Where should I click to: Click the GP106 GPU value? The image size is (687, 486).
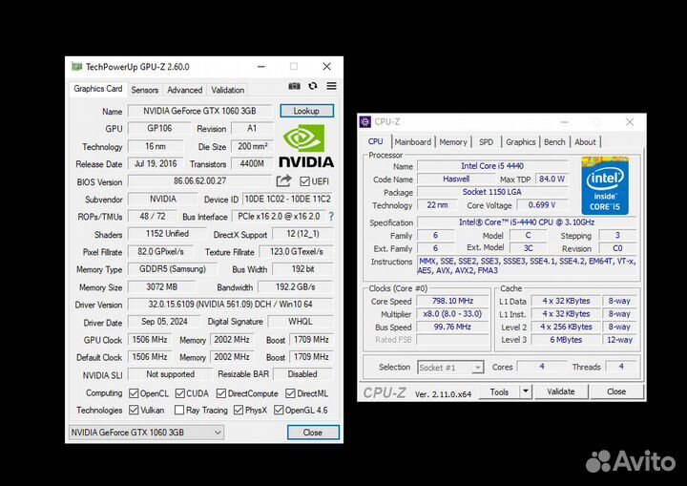pyautogui.click(x=159, y=128)
